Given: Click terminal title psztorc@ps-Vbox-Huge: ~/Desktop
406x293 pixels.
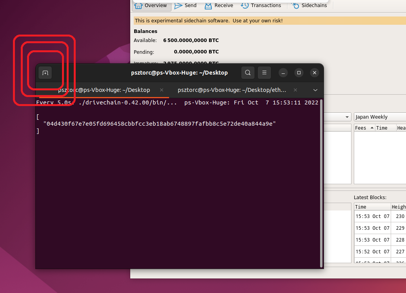Looking at the screenshot, I should [x=179, y=73].
